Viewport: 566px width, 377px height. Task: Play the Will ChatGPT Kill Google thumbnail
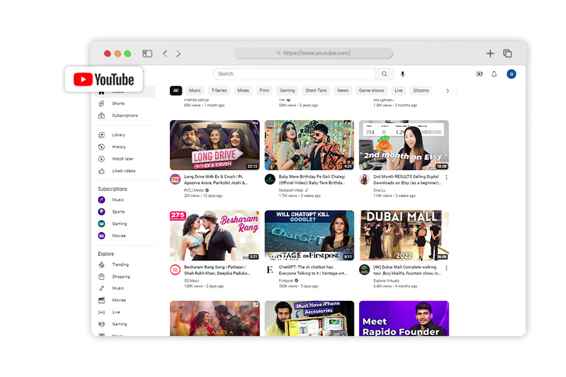[309, 236]
